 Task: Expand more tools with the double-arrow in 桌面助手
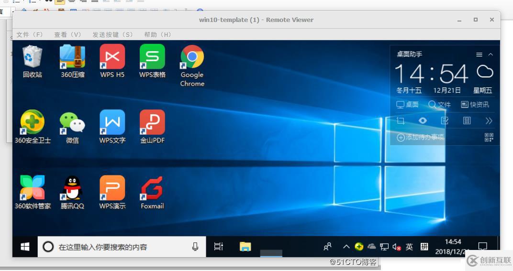click(x=489, y=120)
